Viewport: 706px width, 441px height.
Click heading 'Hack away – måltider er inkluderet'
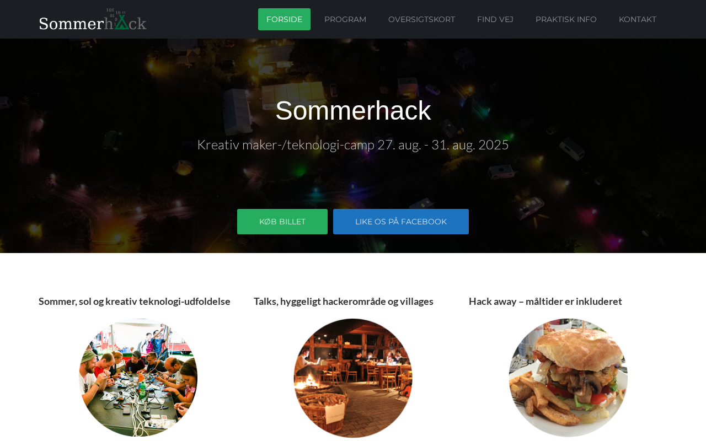point(545,302)
